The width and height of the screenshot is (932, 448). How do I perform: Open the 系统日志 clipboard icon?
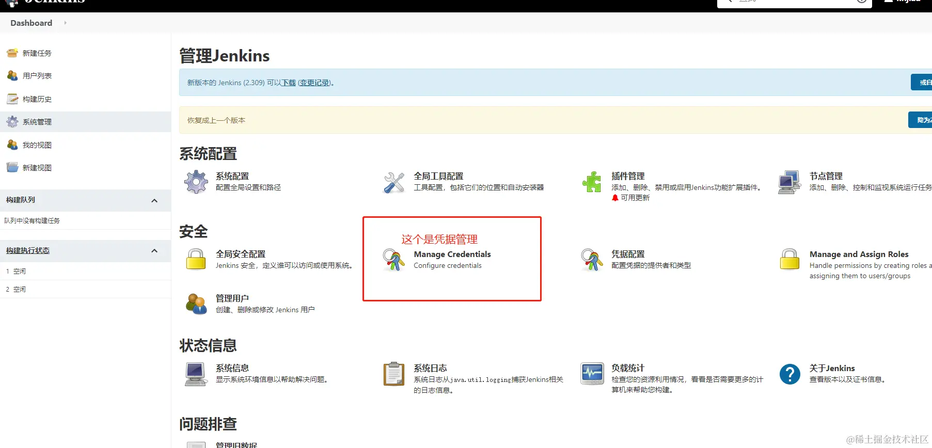click(x=394, y=374)
